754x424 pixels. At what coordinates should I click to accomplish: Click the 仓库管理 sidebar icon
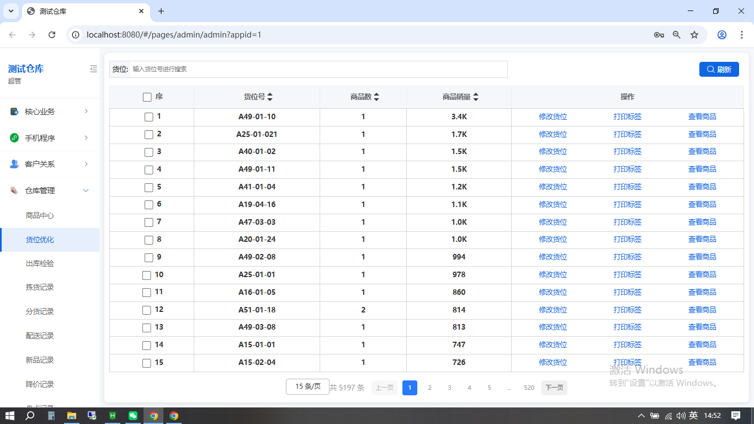tap(14, 190)
